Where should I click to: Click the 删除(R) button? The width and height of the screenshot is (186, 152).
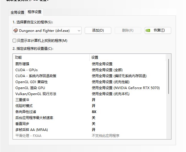coord(128,30)
